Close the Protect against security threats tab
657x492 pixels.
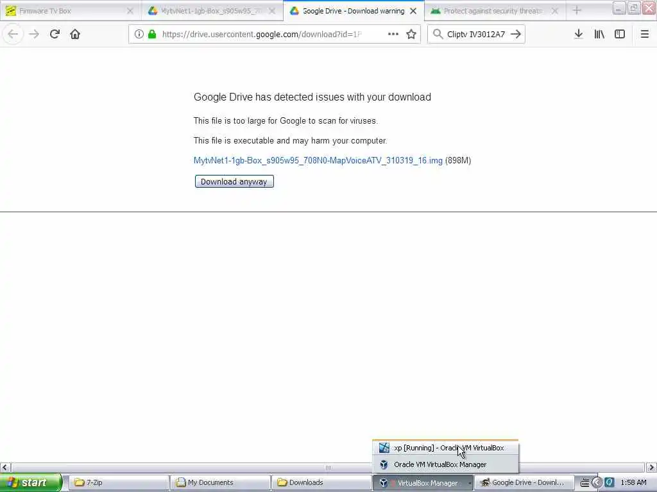(555, 11)
